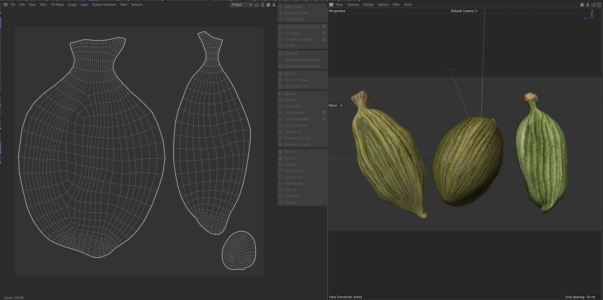The height and width of the screenshot is (300, 603).
Task: Click Boundary to Circle
Action: [x=302, y=138]
